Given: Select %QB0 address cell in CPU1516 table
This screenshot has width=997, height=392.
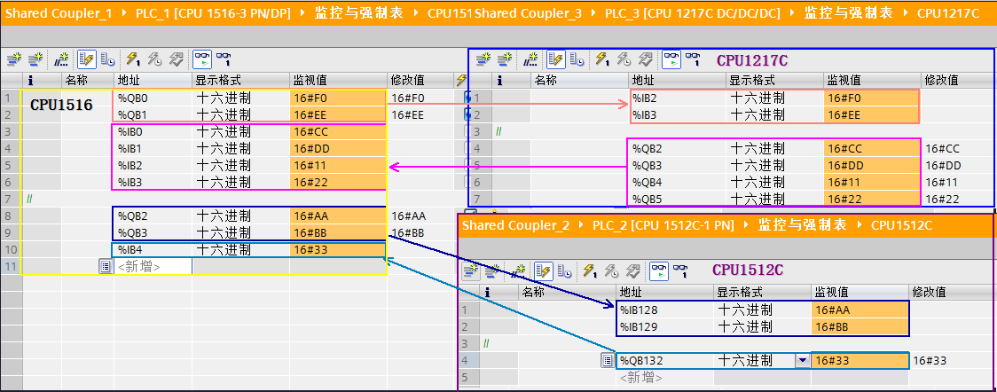Looking at the screenshot, I should (153, 98).
